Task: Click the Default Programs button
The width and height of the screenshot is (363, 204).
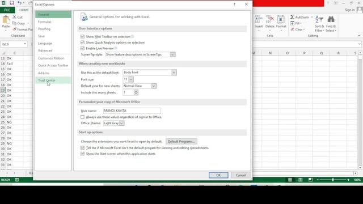Action: pyautogui.click(x=181, y=141)
